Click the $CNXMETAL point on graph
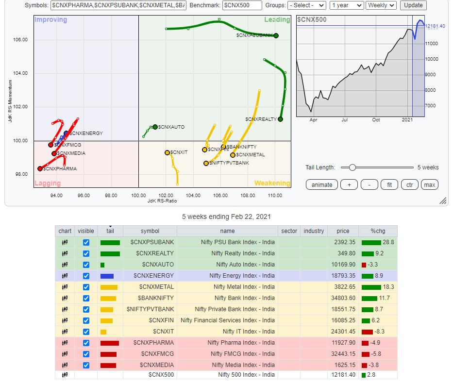Image resolution: width=453 pixels, height=384 pixels. [233, 155]
